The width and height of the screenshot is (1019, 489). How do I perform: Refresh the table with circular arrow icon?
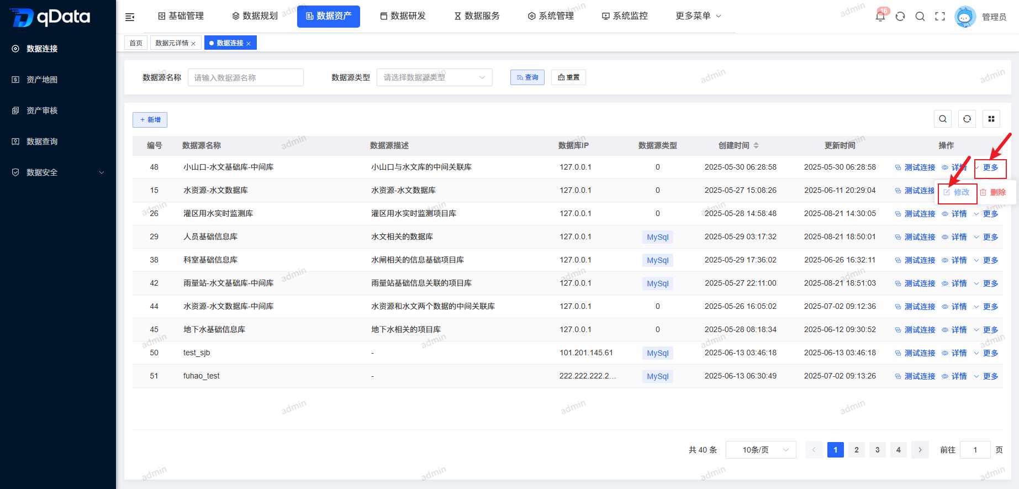967,119
